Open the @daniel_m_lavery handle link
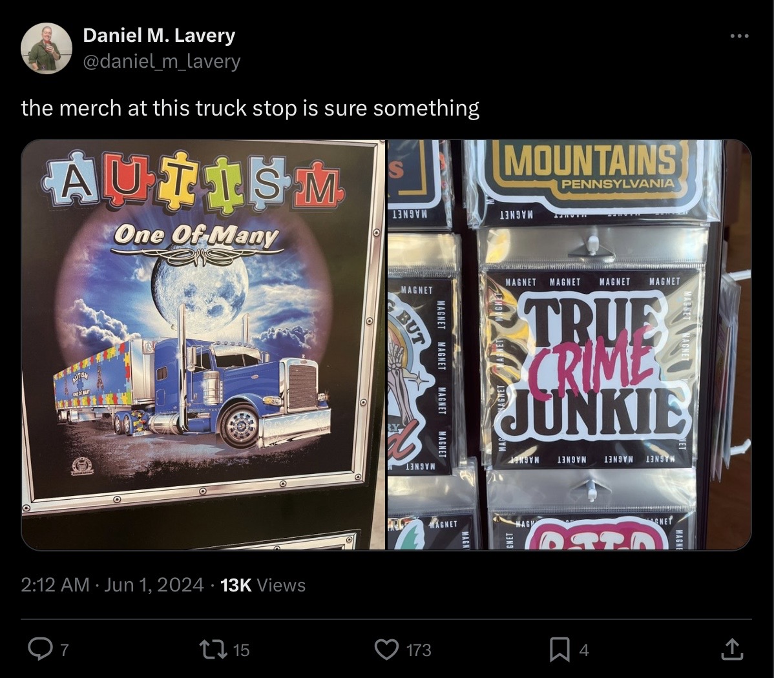 (162, 61)
